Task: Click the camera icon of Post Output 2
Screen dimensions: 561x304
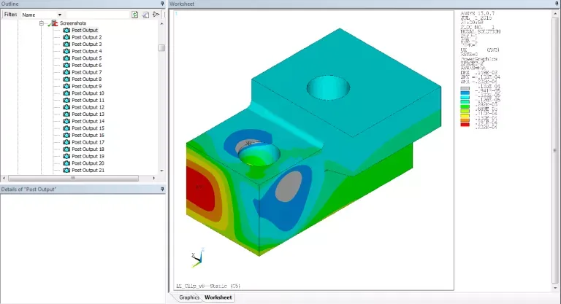Action: coord(66,37)
